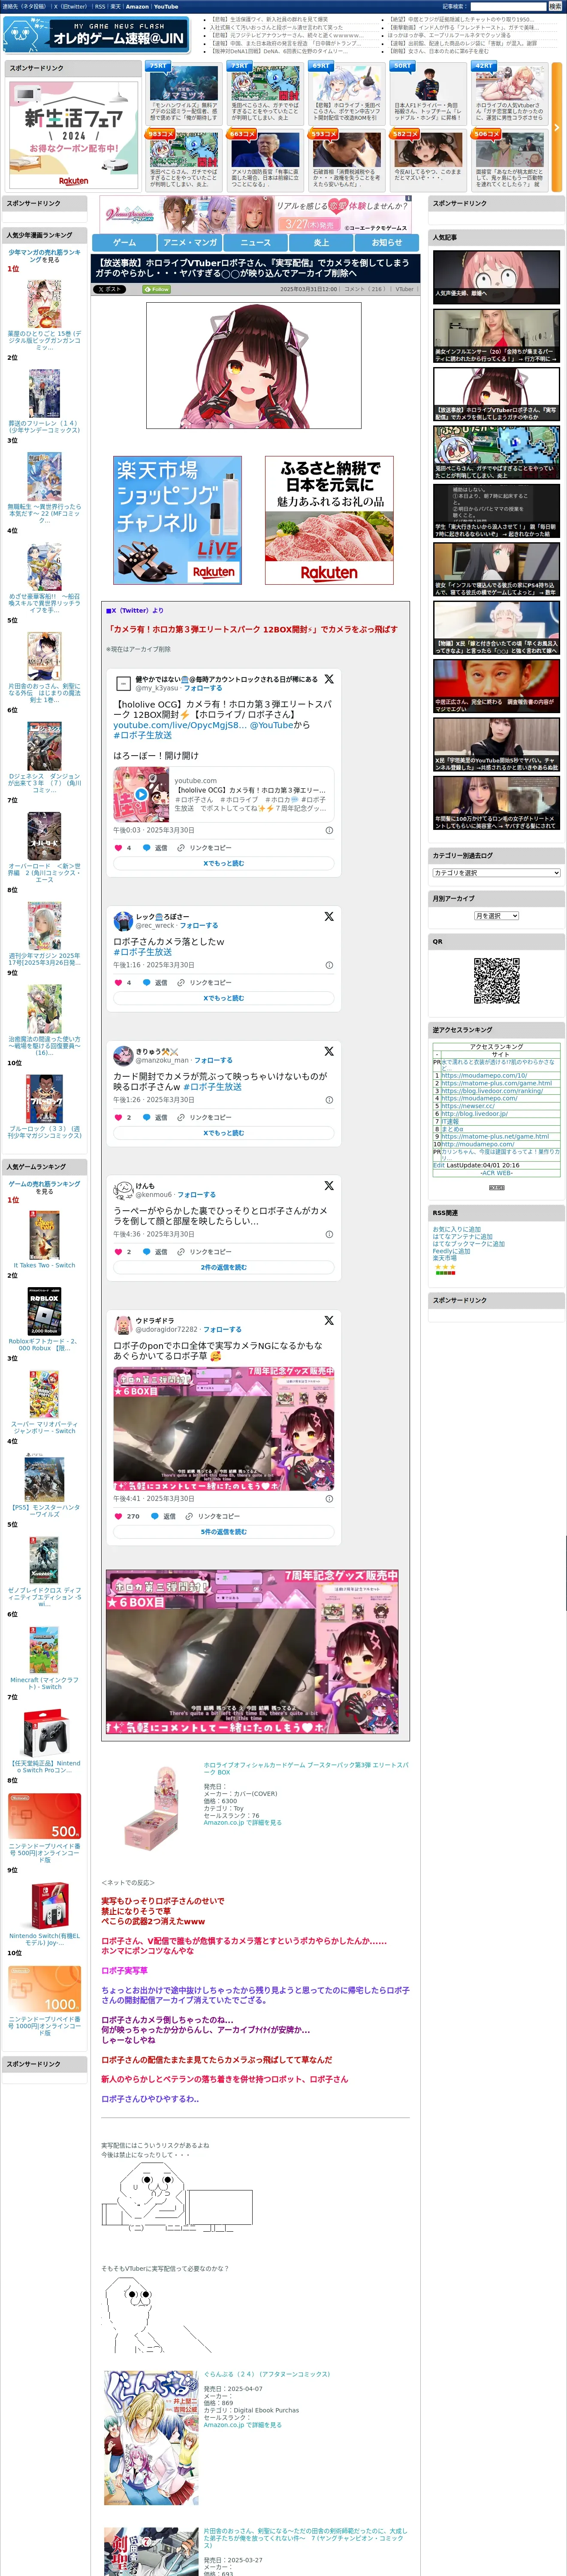Click はてなブックマークに追加 link
This screenshot has width=567, height=2576.
pos(468,1244)
